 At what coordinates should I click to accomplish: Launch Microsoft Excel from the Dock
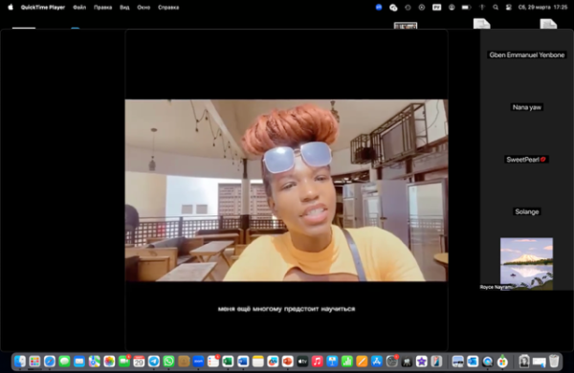tap(228, 362)
